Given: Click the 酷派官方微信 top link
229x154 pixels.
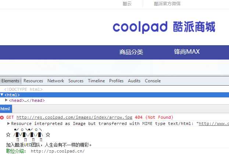Looking at the screenshot, I should (167, 4).
